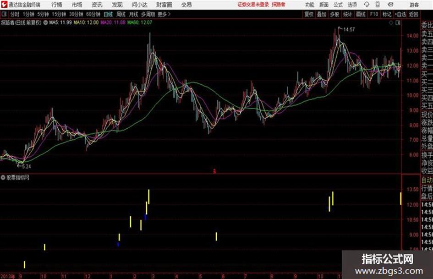Click the 14.00 price axis label
Viewport: 433px width, 279px height.
click(412, 36)
